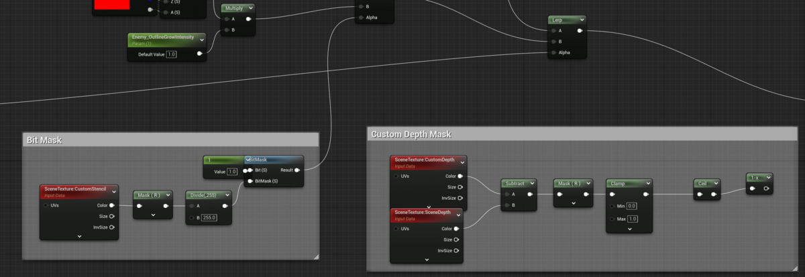Image resolution: width=805 pixels, height=277 pixels.
Task: Open the Divide(,255) node chevron
Action: point(226,195)
